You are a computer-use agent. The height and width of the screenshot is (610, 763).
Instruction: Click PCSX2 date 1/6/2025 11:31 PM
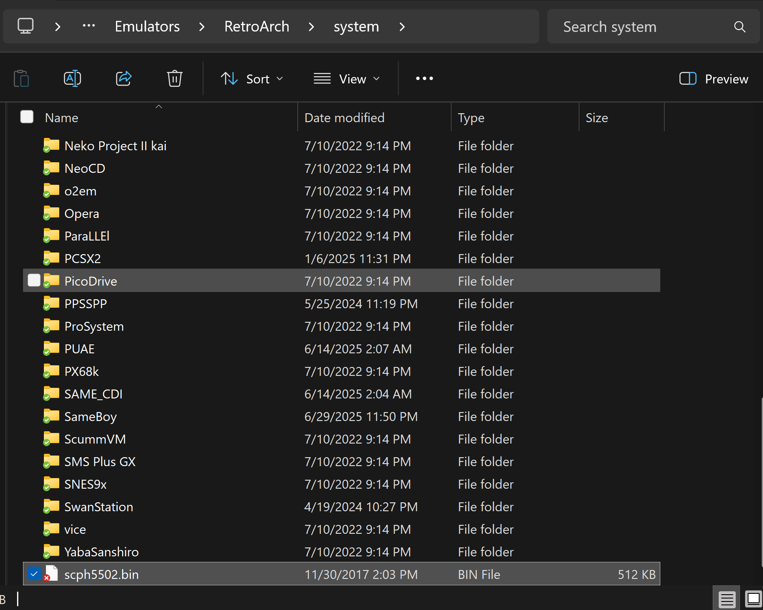tap(358, 258)
